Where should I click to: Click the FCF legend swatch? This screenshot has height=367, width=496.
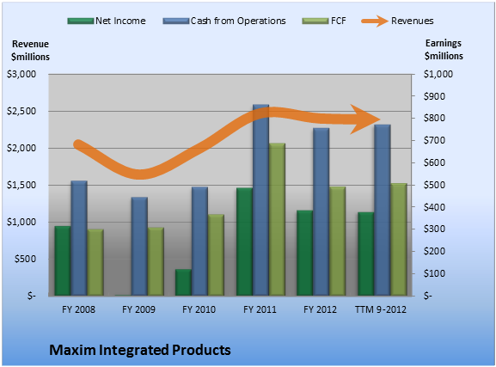(315, 21)
